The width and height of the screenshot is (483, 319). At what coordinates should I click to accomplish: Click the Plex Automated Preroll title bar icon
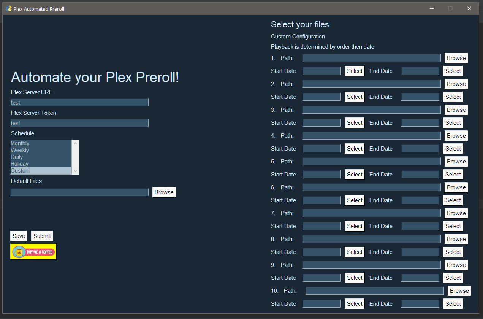(8, 8)
